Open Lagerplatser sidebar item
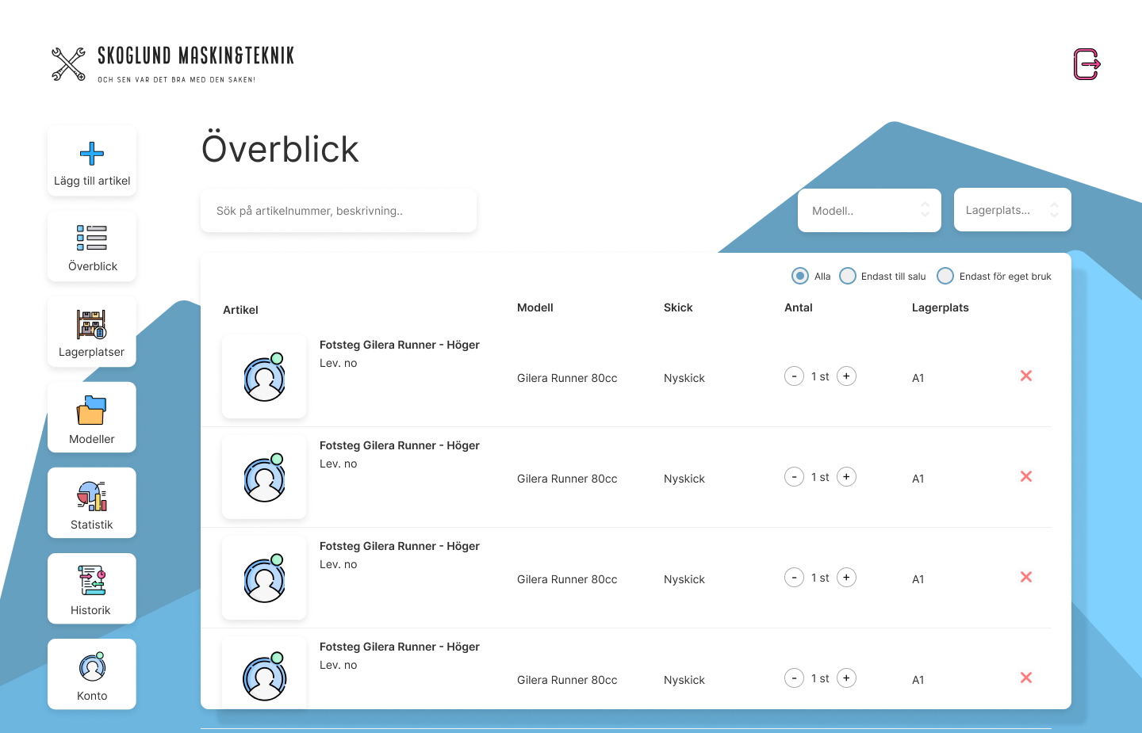Screen dimensions: 1142x733 tap(92, 332)
